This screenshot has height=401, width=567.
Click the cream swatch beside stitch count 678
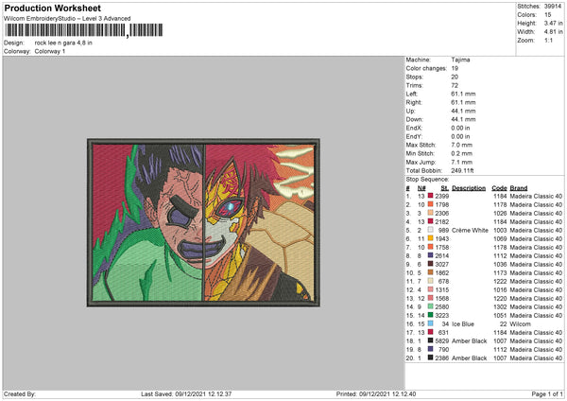click(x=430, y=281)
